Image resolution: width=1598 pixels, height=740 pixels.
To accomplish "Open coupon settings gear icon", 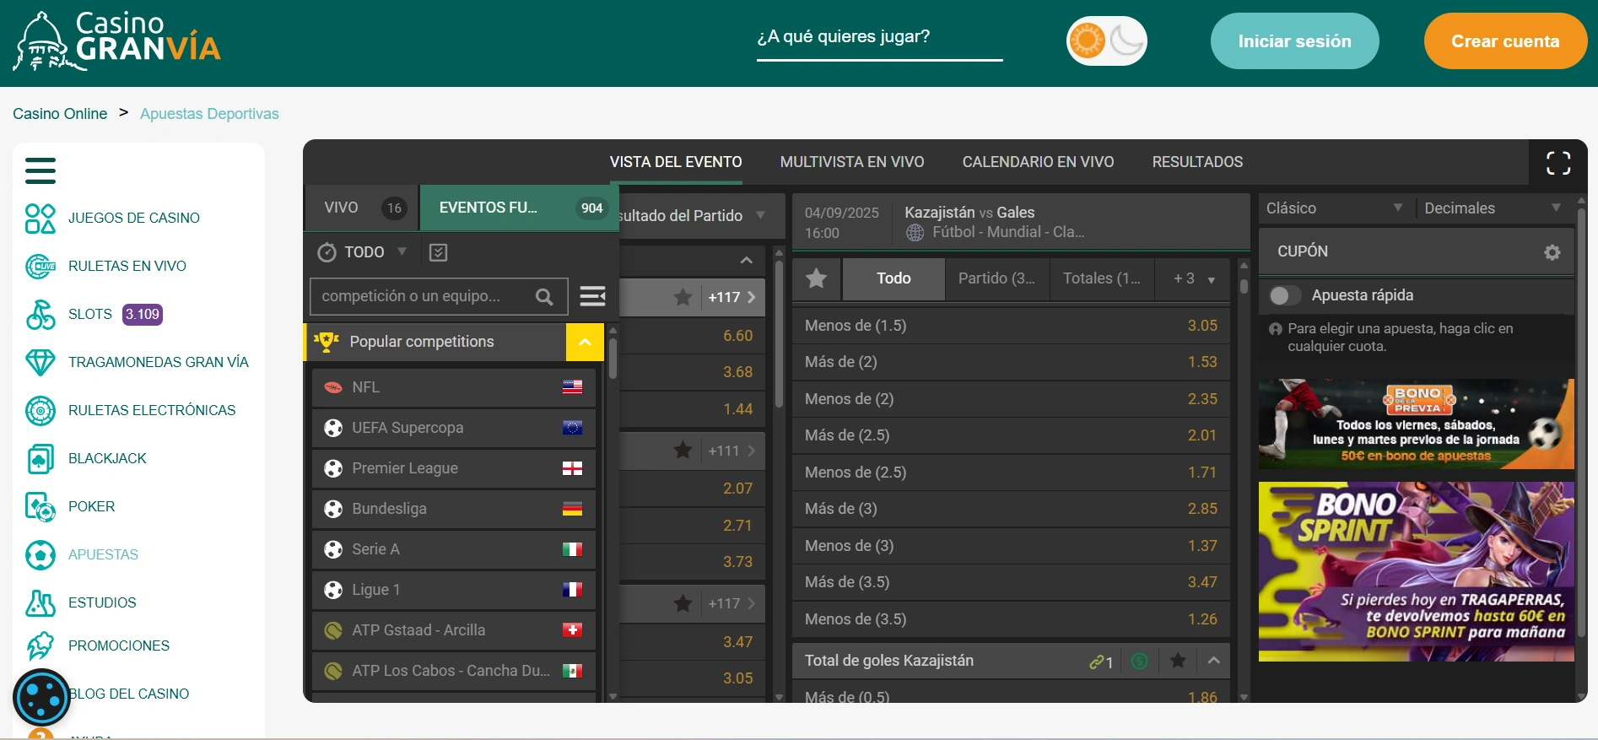I will (x=1552, y=252).
